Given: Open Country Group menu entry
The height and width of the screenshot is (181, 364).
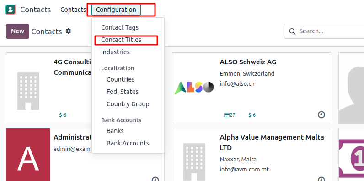Looking at the screenshot, I should pyautogui.click(x=128, y=104).
